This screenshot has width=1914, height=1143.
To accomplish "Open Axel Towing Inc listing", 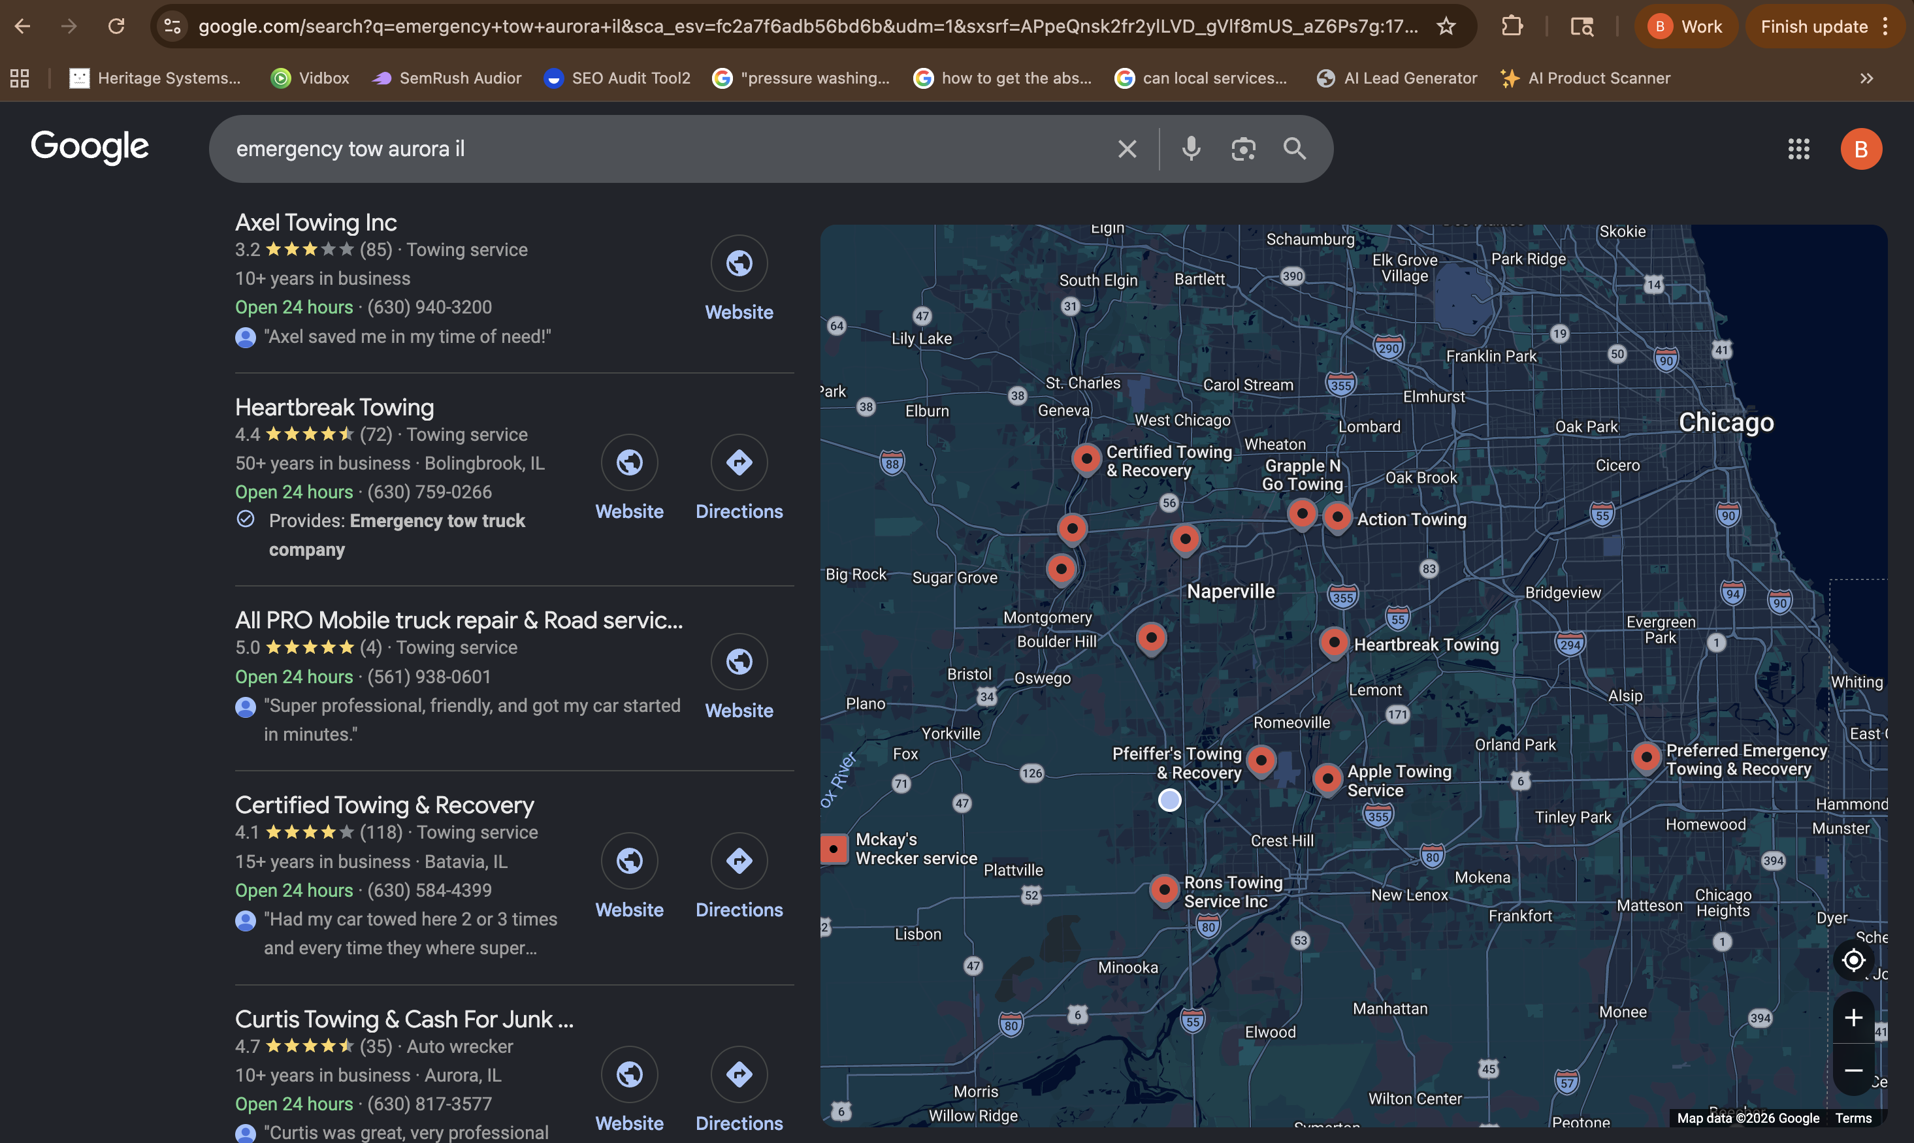I will click(x=316, y=223).
